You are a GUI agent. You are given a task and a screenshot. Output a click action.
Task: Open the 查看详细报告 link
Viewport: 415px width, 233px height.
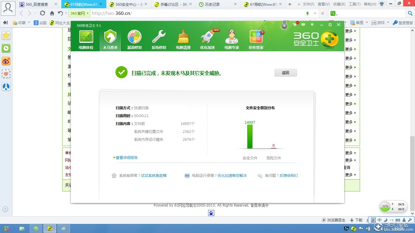point(127,158)
